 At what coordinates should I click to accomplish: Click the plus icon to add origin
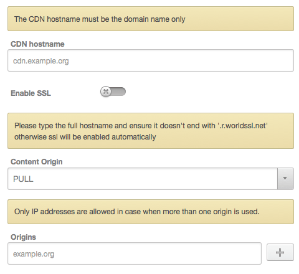point(280,252)
